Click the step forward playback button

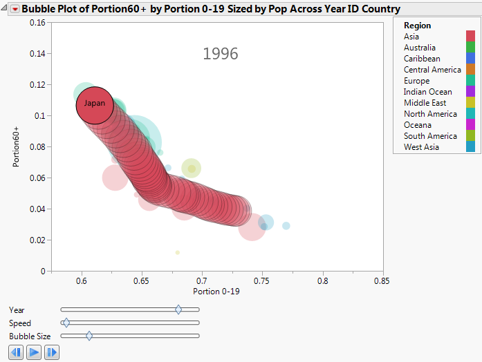52,352
